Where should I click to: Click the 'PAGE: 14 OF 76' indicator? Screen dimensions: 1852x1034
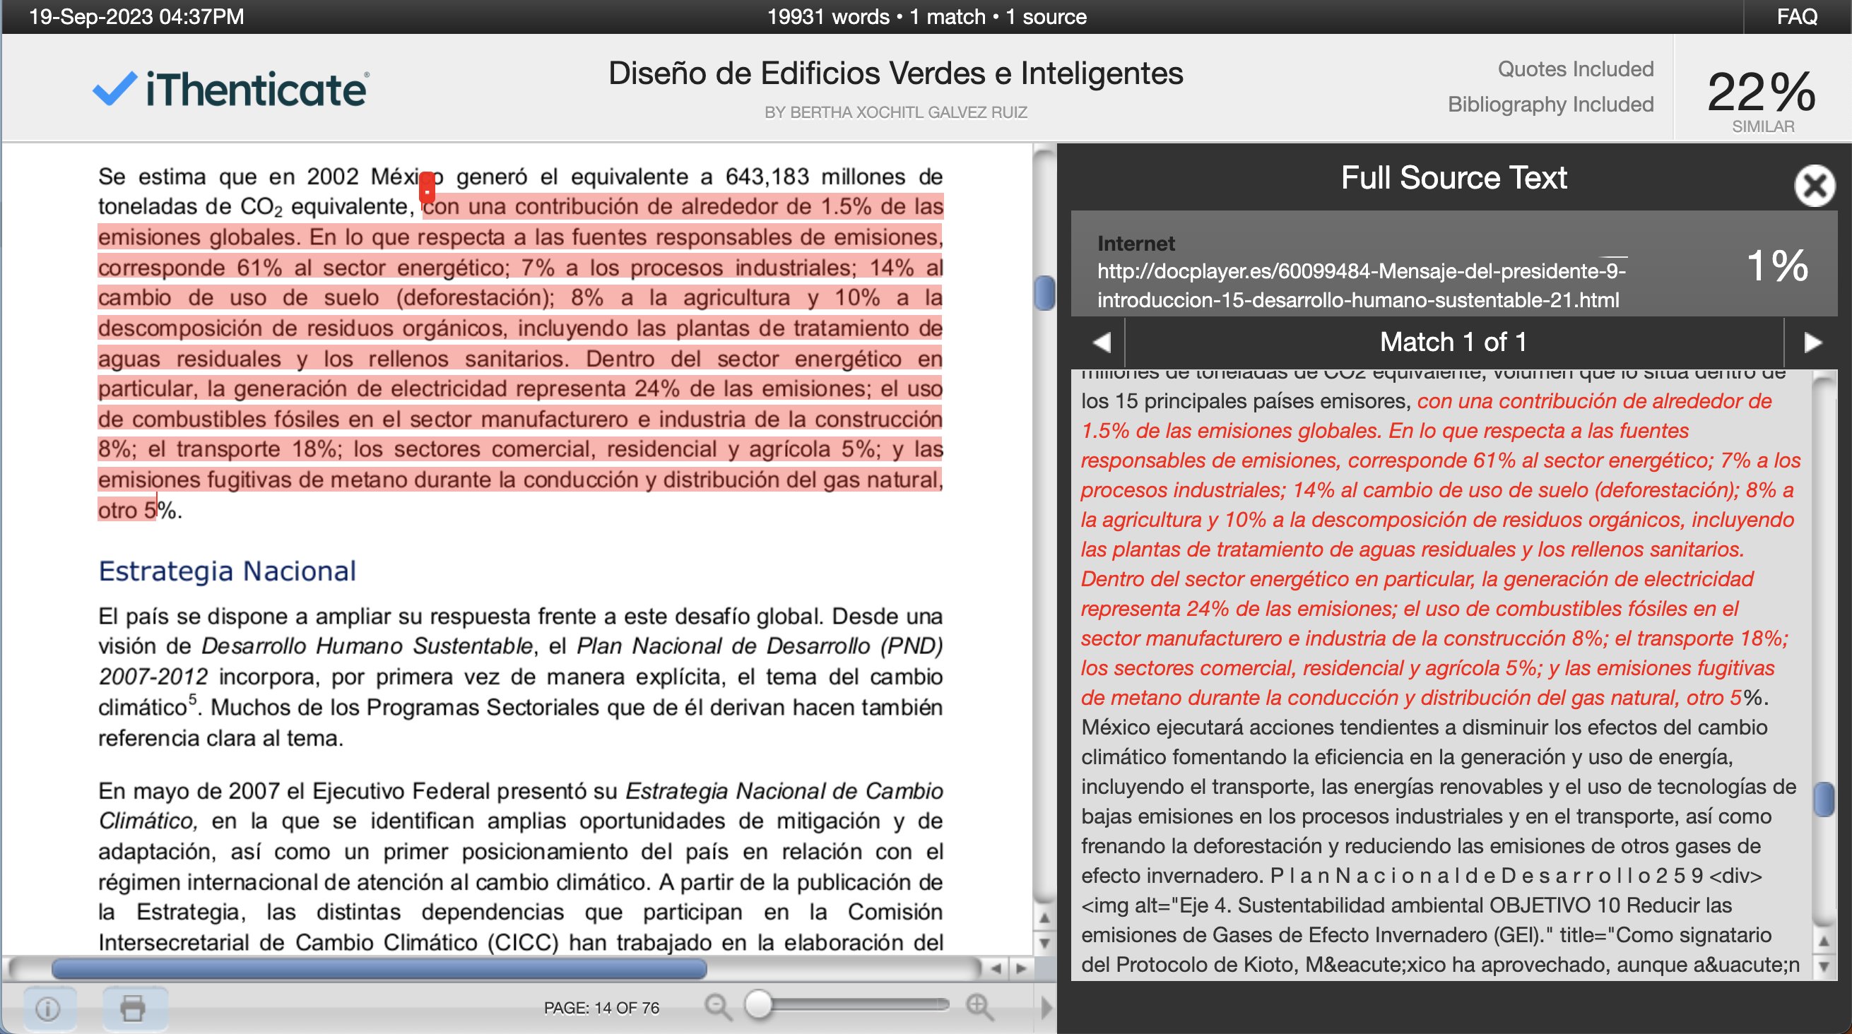(601, 1008)
